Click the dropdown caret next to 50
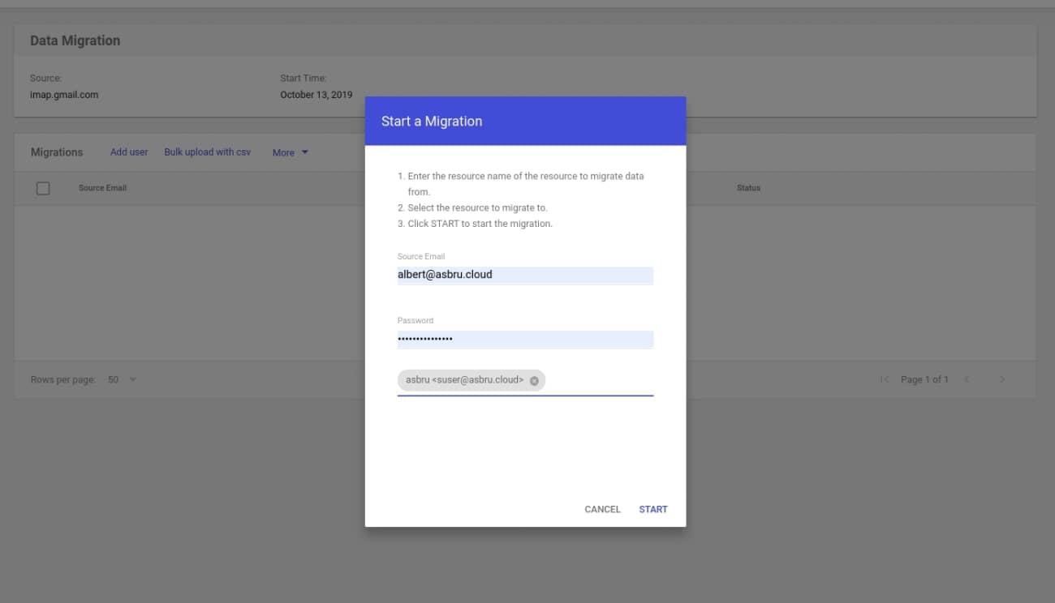This screenshot has height=603, width=1055. (x=132, y=379)
